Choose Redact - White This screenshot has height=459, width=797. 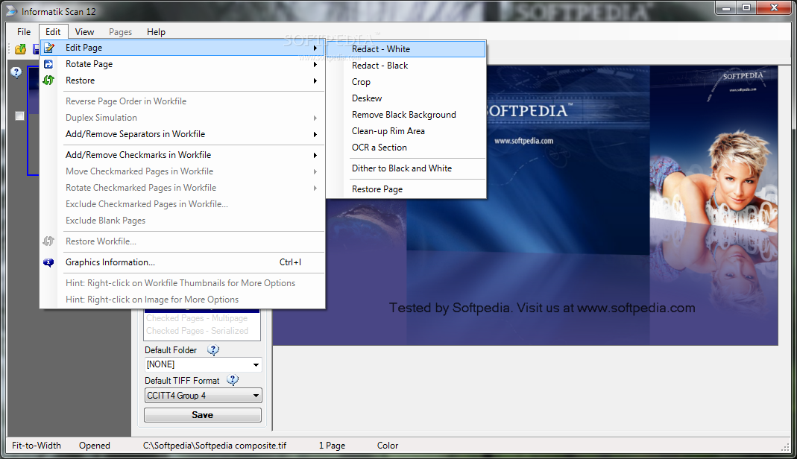point(406,49)
